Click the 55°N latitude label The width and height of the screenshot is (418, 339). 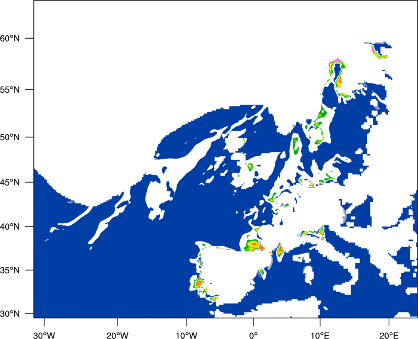pyautogui.click(x=10, y=90)
